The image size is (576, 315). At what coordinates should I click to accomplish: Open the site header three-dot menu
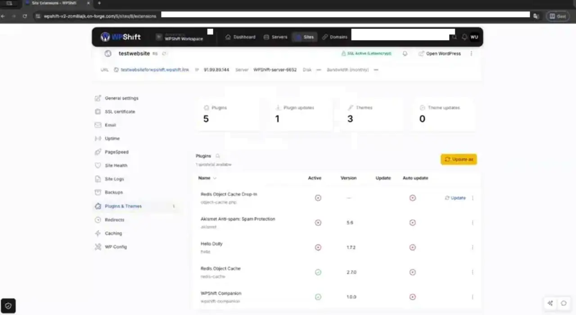point(471,53)
